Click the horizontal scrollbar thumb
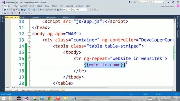180x101 pixels. 62,88
